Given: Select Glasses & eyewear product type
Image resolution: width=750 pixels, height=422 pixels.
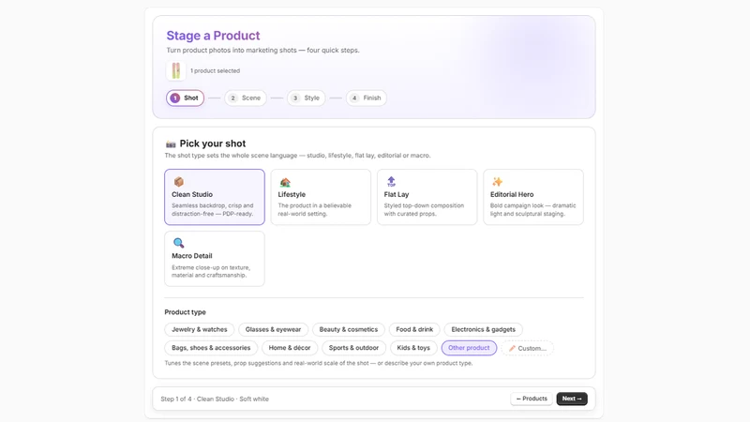Looking at the screenshot, I should pyautogui.click(x=273, y=330).
